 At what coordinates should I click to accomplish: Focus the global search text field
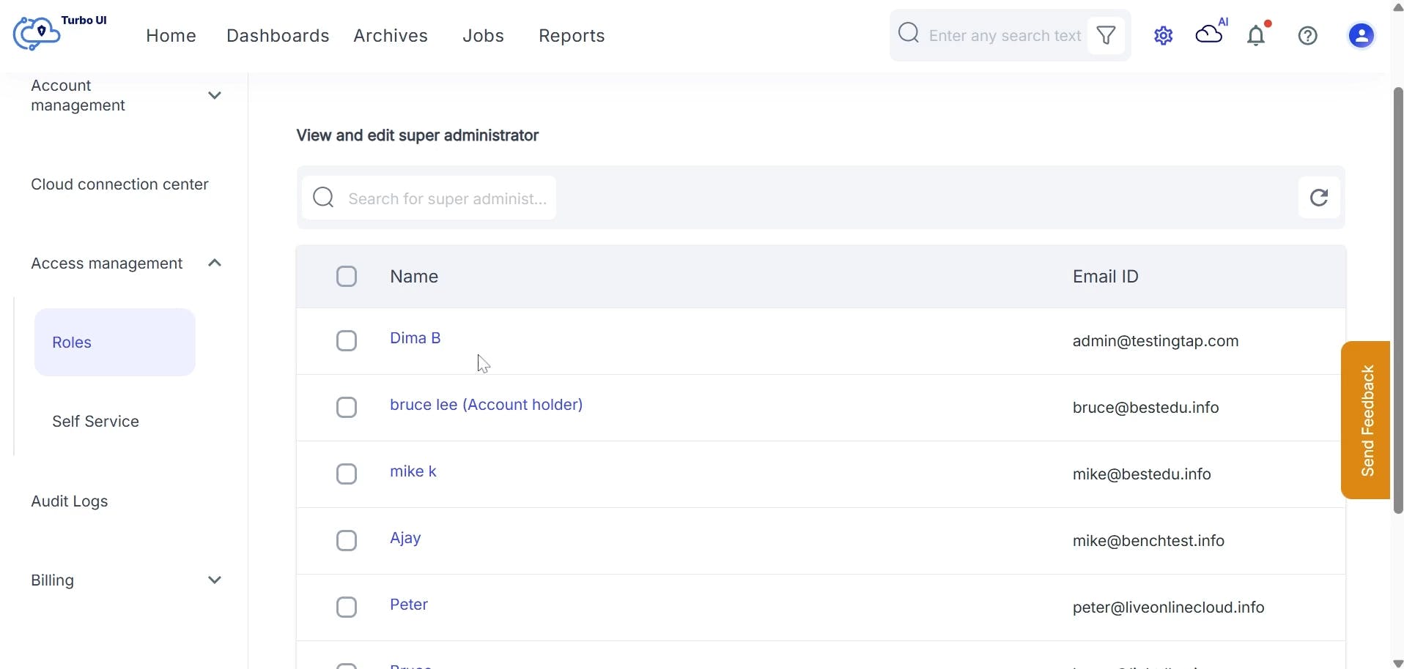point(1005,35)
